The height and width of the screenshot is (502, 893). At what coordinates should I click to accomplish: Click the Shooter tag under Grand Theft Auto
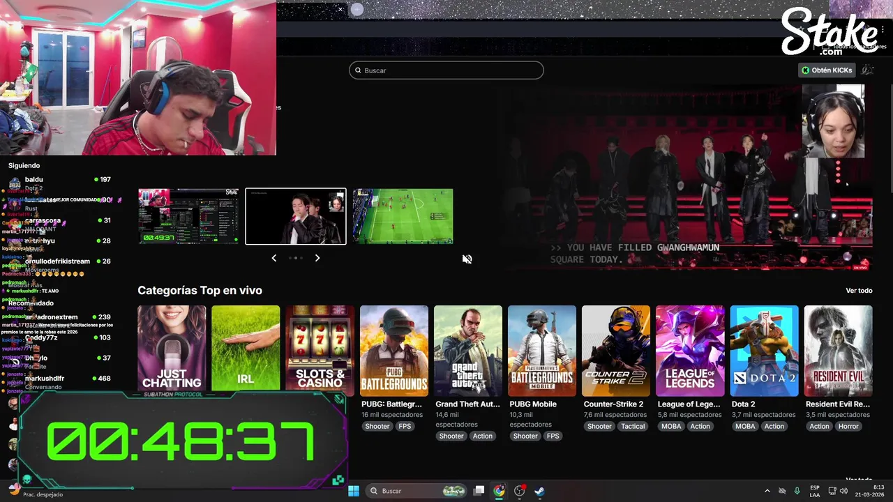coord(451,436)
